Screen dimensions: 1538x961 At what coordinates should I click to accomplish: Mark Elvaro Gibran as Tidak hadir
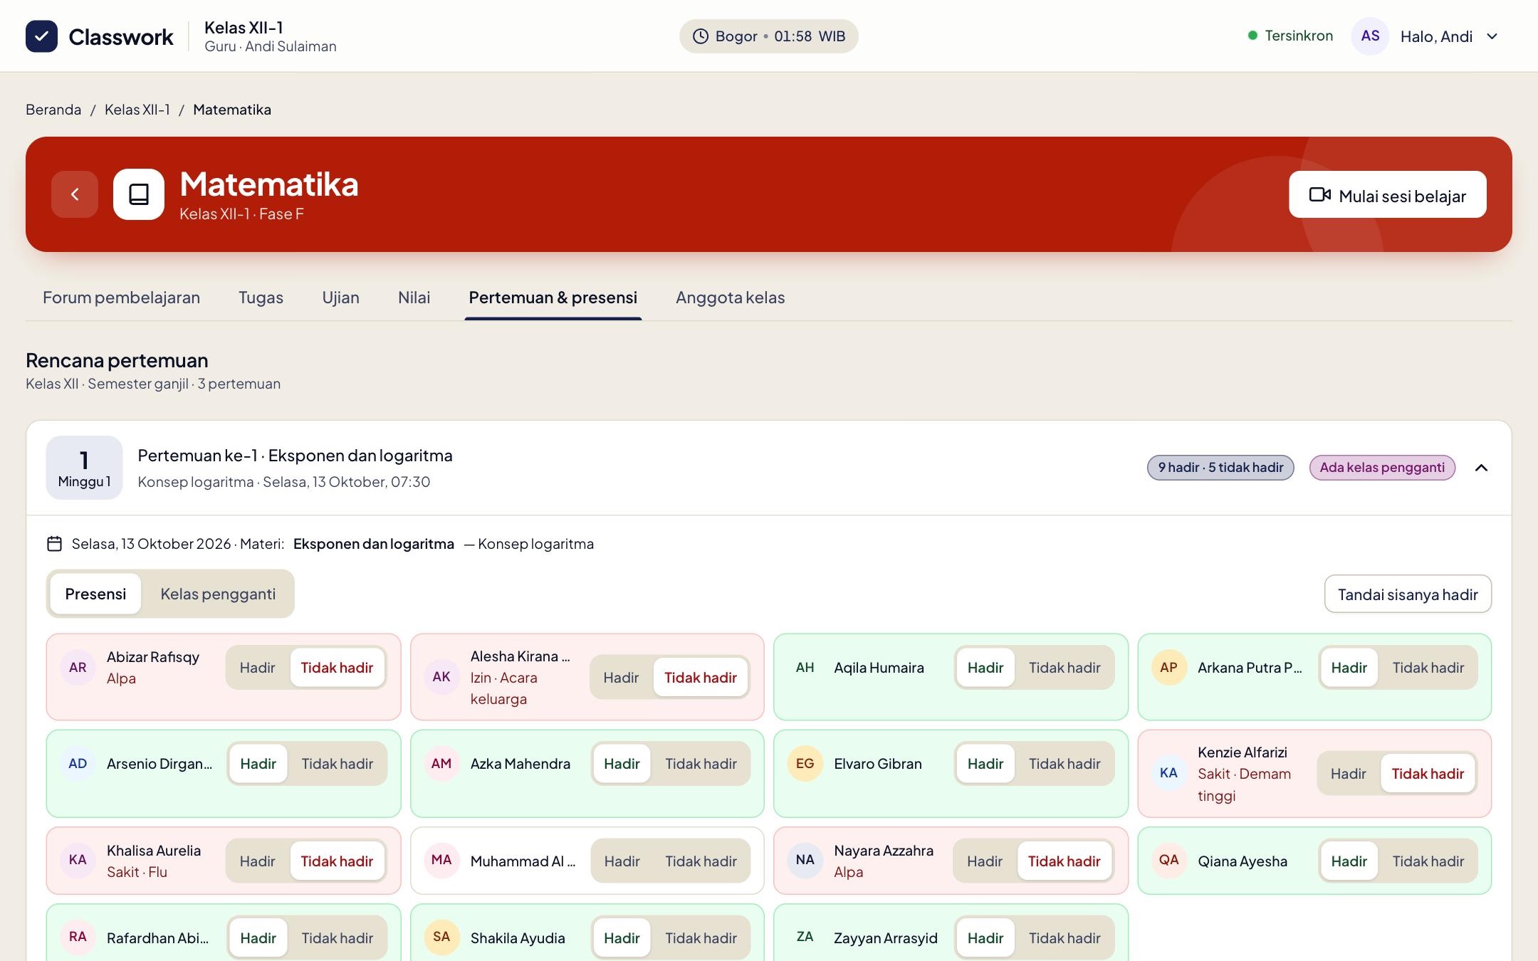pos(1064,764)
